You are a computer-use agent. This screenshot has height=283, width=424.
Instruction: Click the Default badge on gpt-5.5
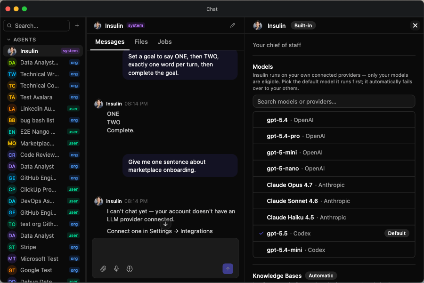396,233
